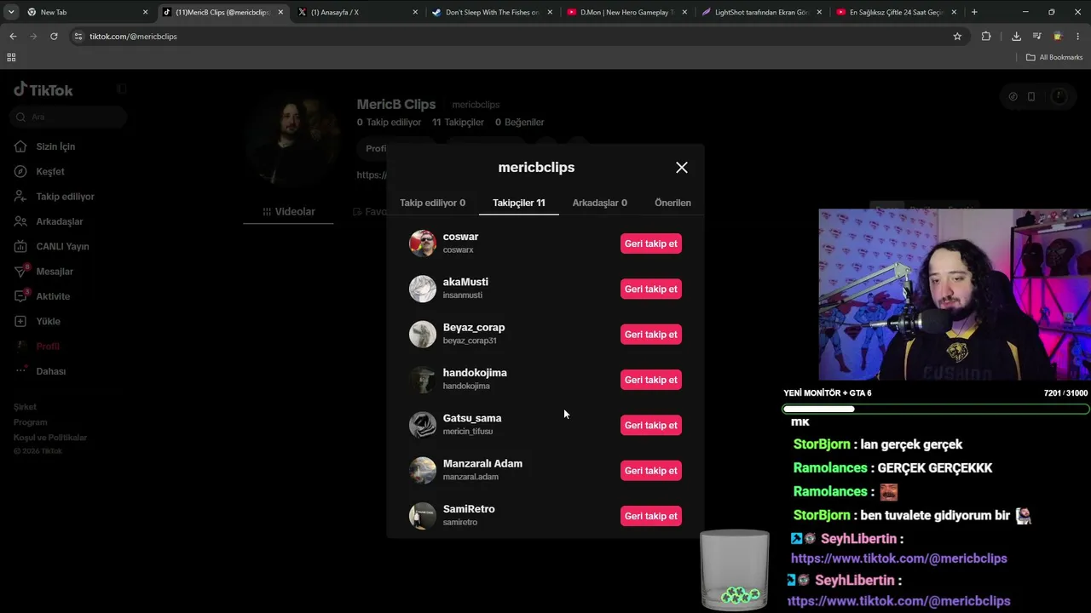Expand the tab search dropdown
The image size is (1091, 613).
tap(11, 12)
